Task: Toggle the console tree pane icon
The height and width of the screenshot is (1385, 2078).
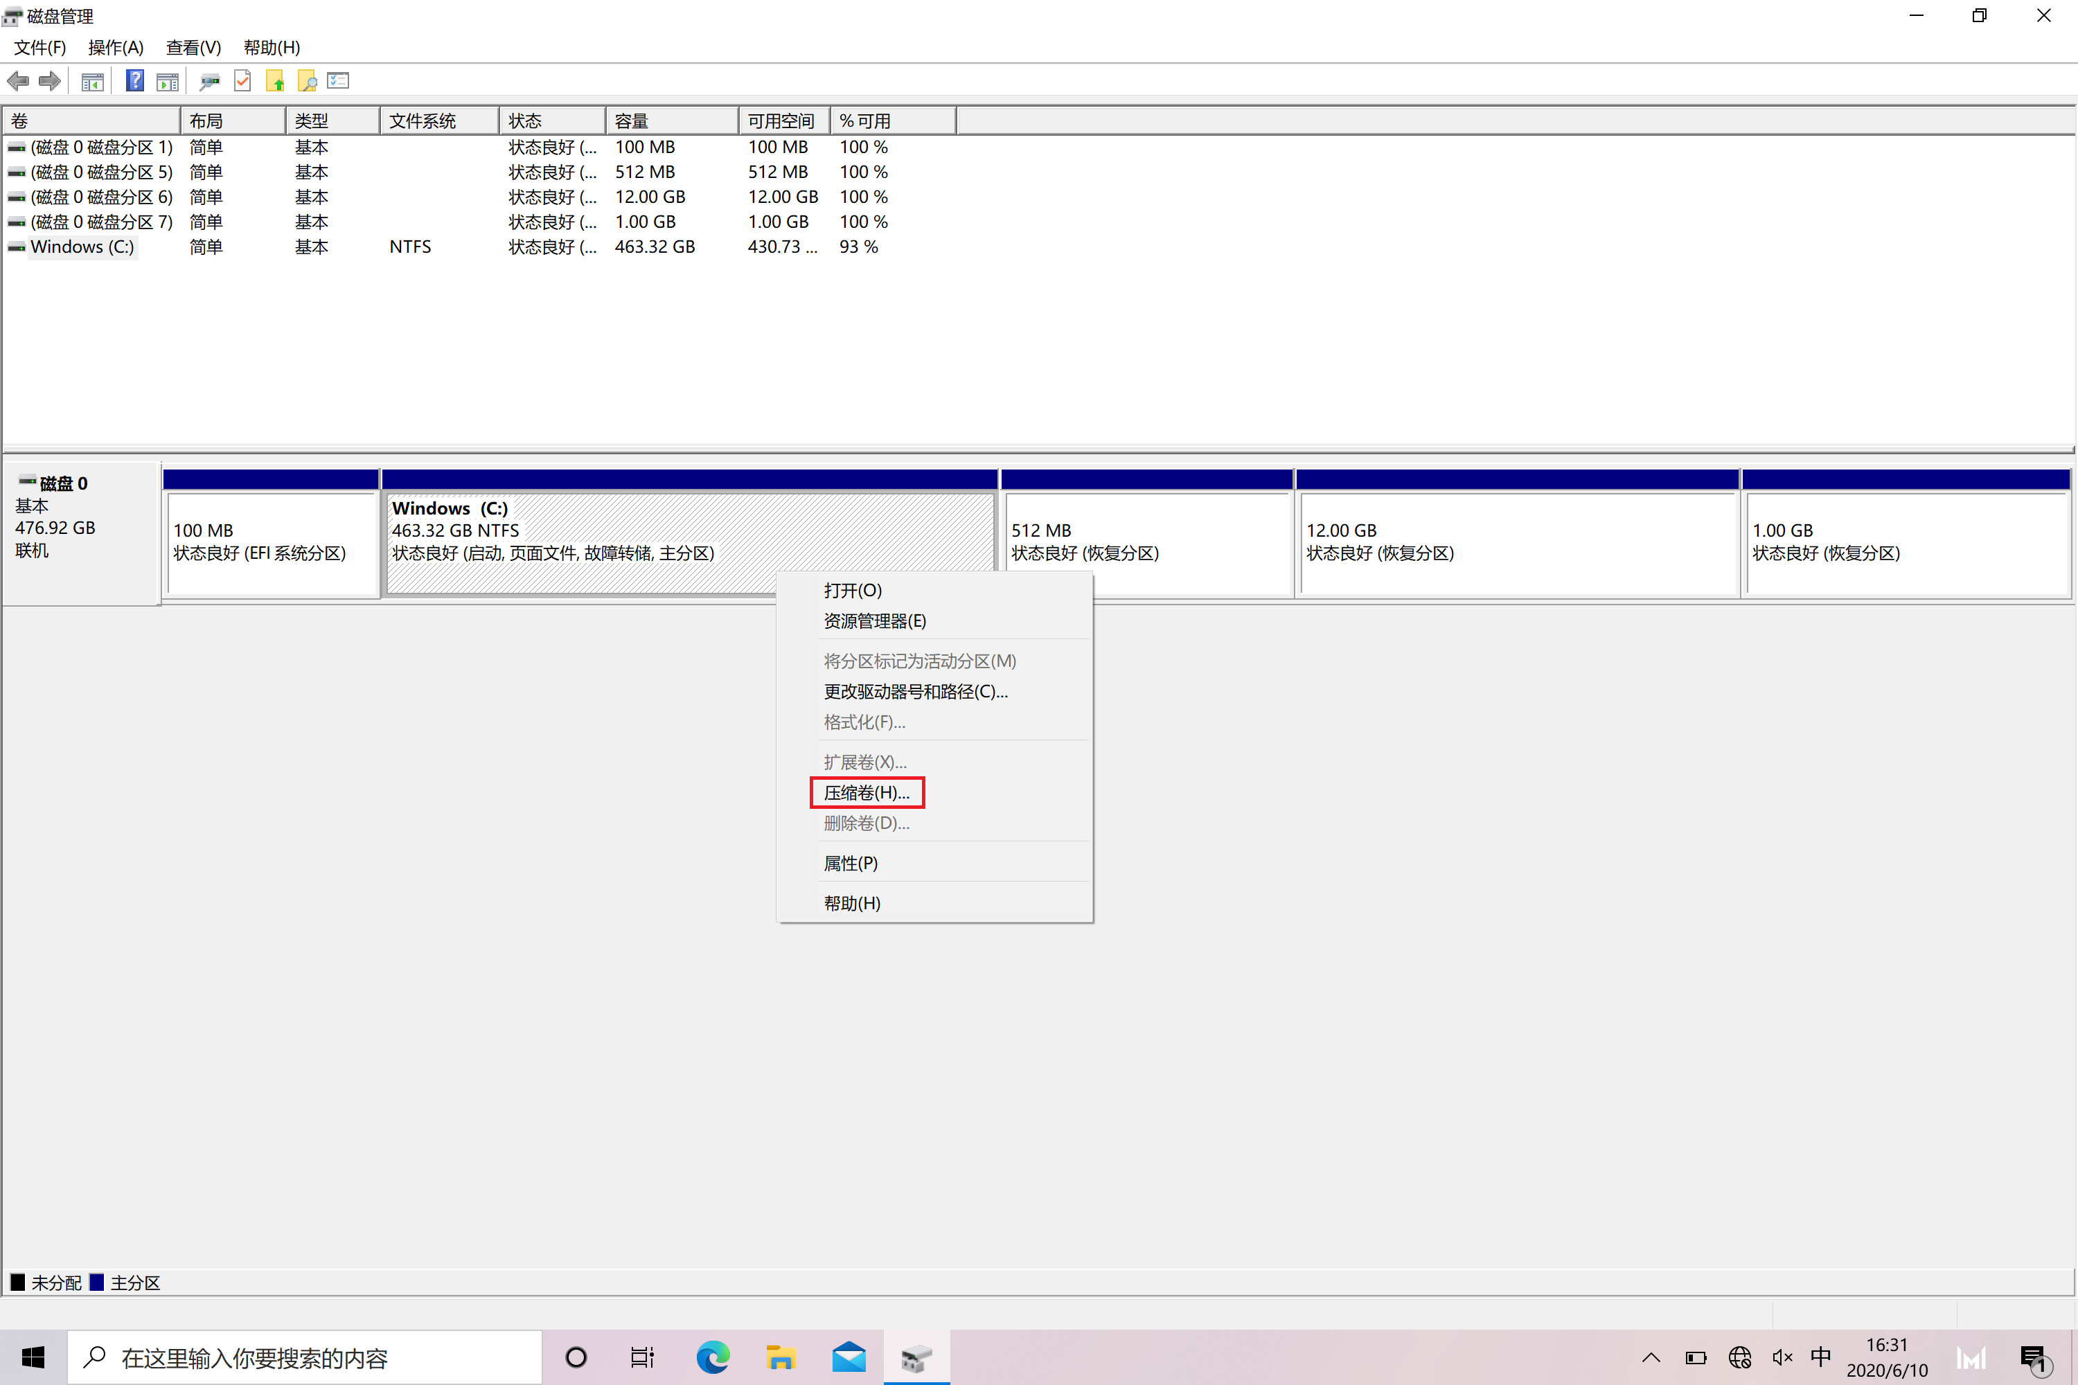Action: (x=92, y=81)
